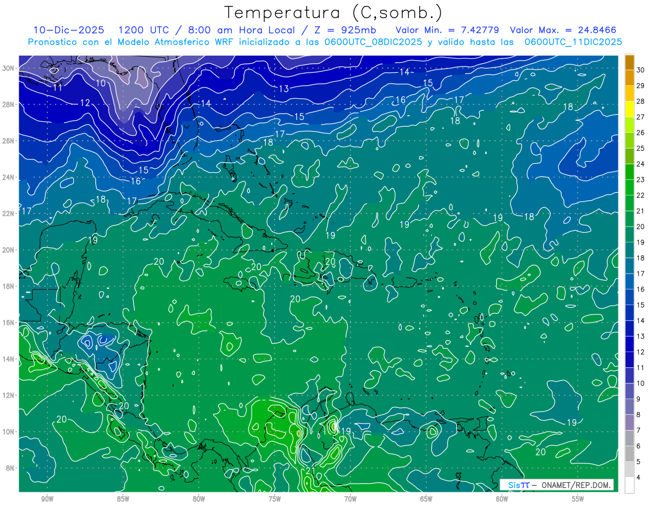Click colorbar scale value "24"
This screenshot has width=655, height=506.
pos(641,164)
